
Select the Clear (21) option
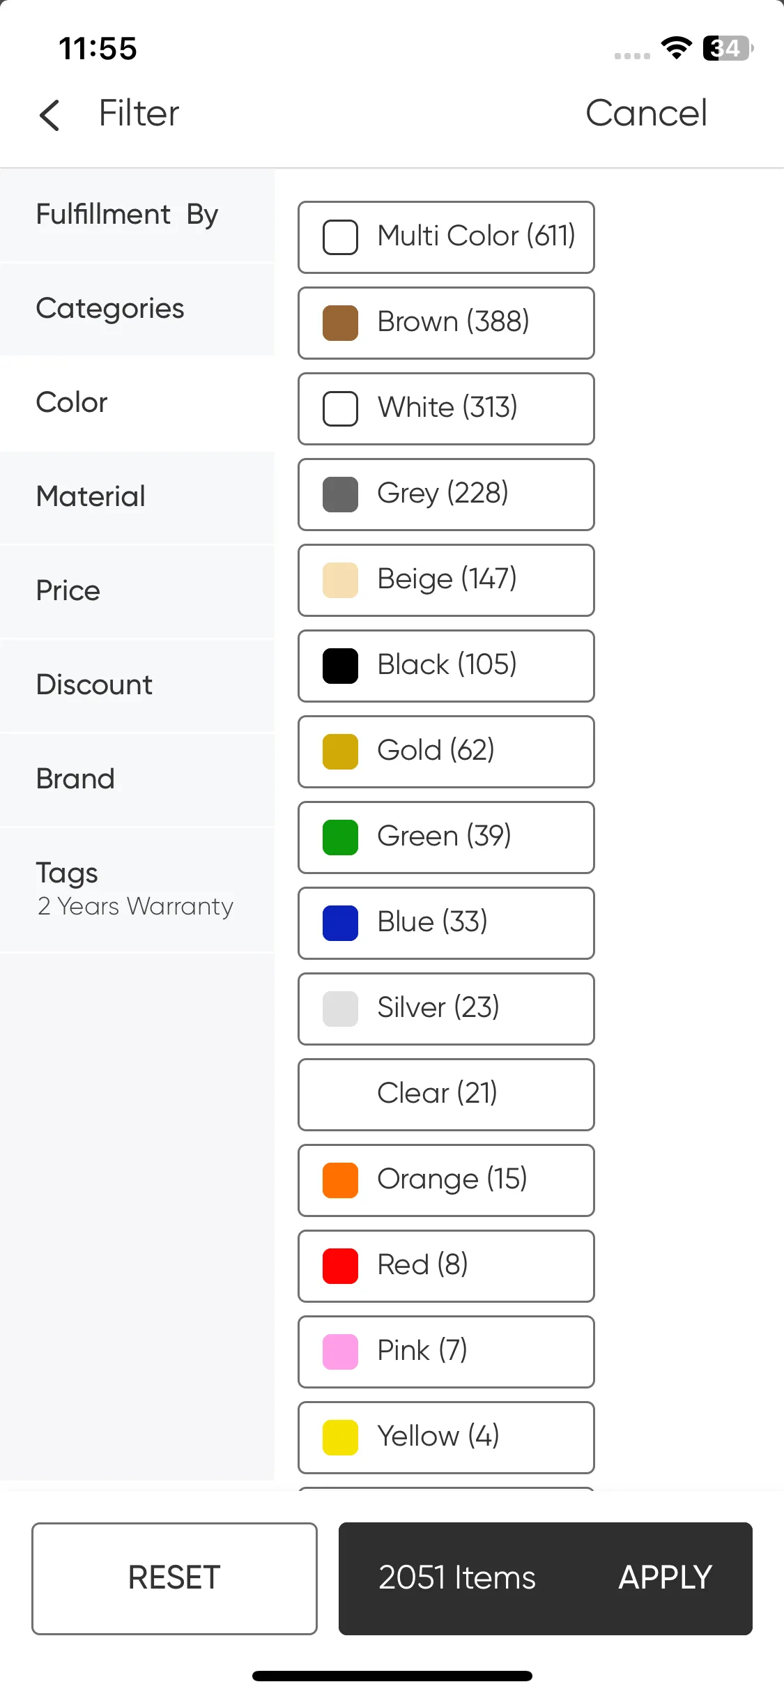click(446, 1094)
